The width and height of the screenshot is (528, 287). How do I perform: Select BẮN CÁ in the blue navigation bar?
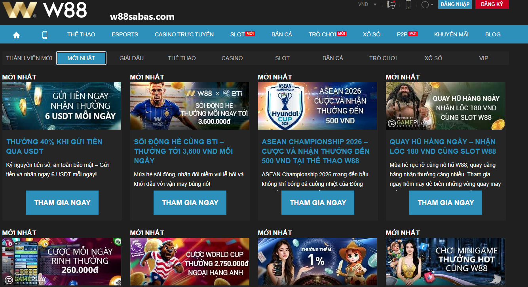(x=282, y=34)
